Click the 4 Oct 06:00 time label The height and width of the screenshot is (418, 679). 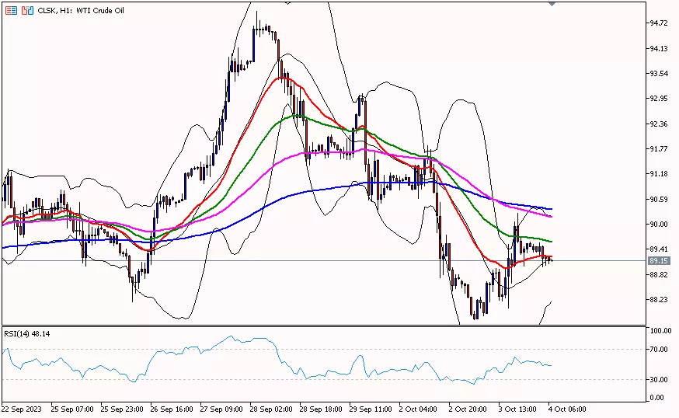click(569, 409)
